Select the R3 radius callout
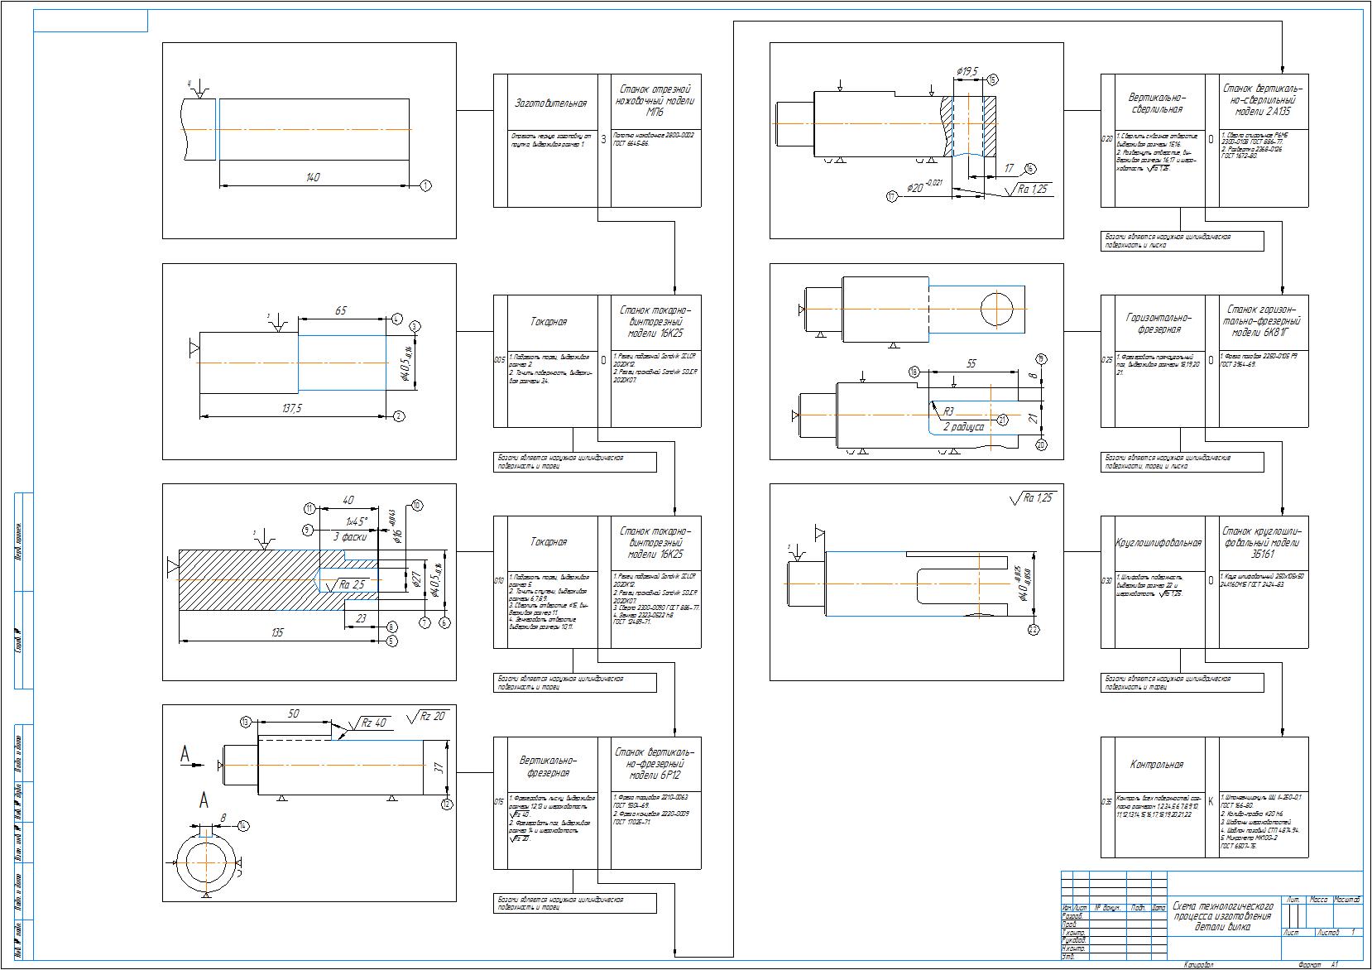Screen dimensions: 1372x970 (x=948, y=411)
